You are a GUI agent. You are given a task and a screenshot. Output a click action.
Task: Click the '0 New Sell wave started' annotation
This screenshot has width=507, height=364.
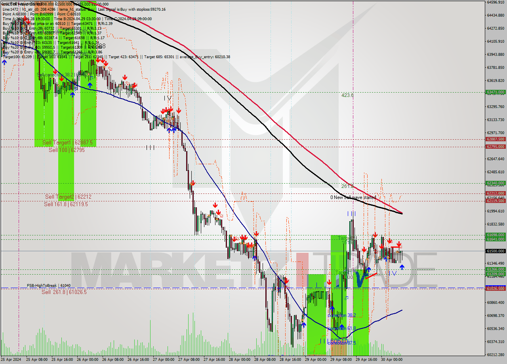click(x=353, y=197)
